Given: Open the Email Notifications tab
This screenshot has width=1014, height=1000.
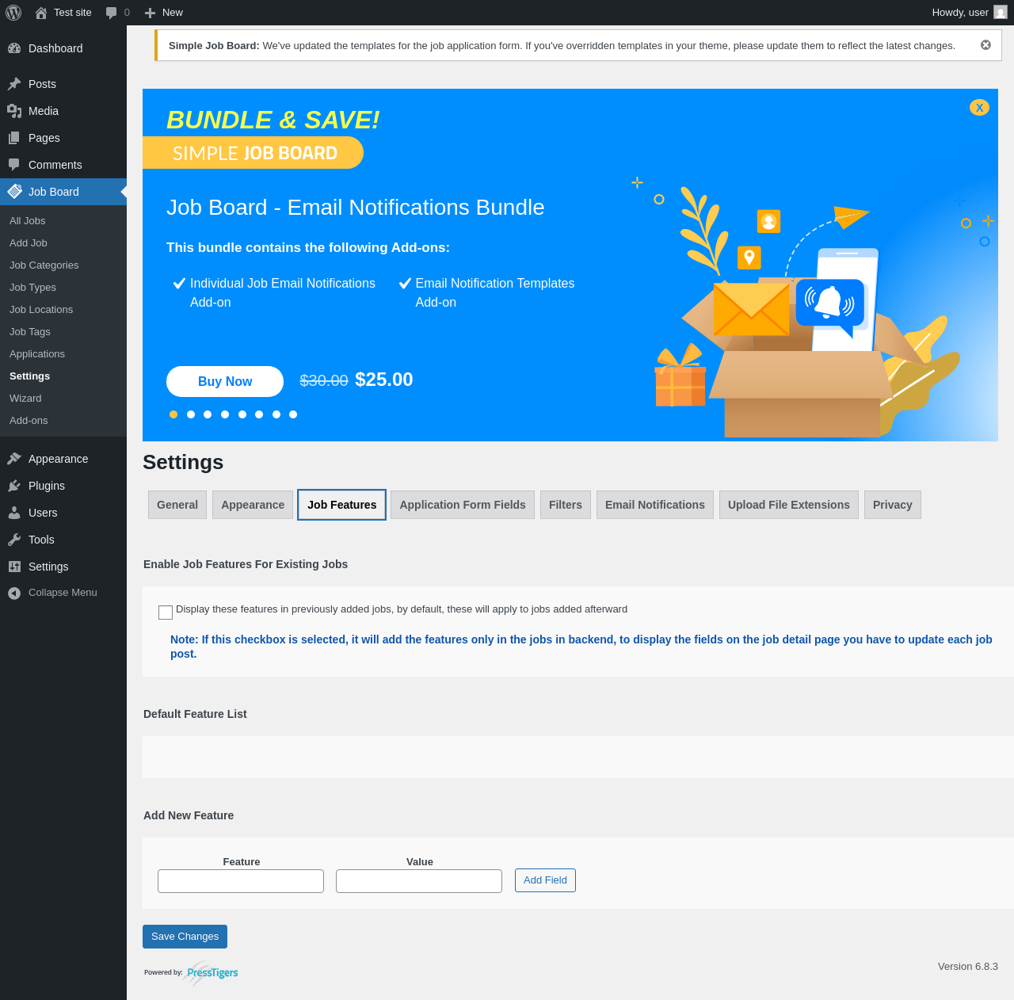Looking at the screenshot, I should coord(655,505).
